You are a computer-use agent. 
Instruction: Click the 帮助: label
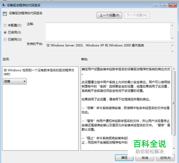pyautogui.click(x=85, y=59)
